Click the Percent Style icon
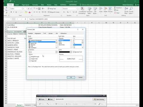The image size is (143, 107). pyautogui.click(x=68, y=12)
